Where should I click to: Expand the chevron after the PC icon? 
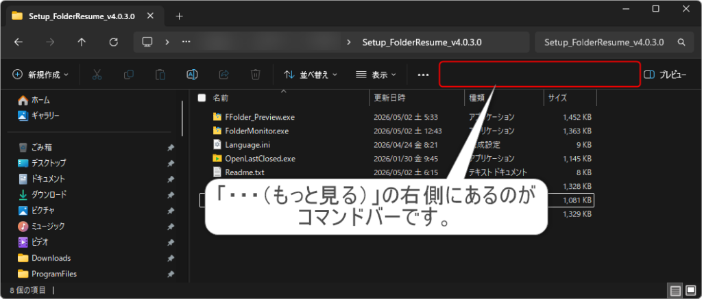coord(167,42)
